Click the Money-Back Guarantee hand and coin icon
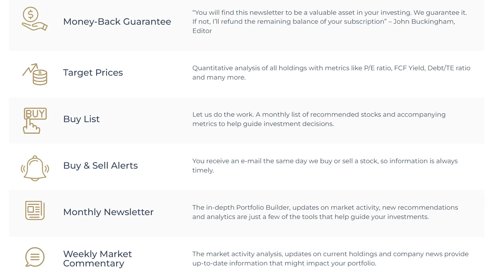This screenshot has width=496, height=277. click(35, 19)
